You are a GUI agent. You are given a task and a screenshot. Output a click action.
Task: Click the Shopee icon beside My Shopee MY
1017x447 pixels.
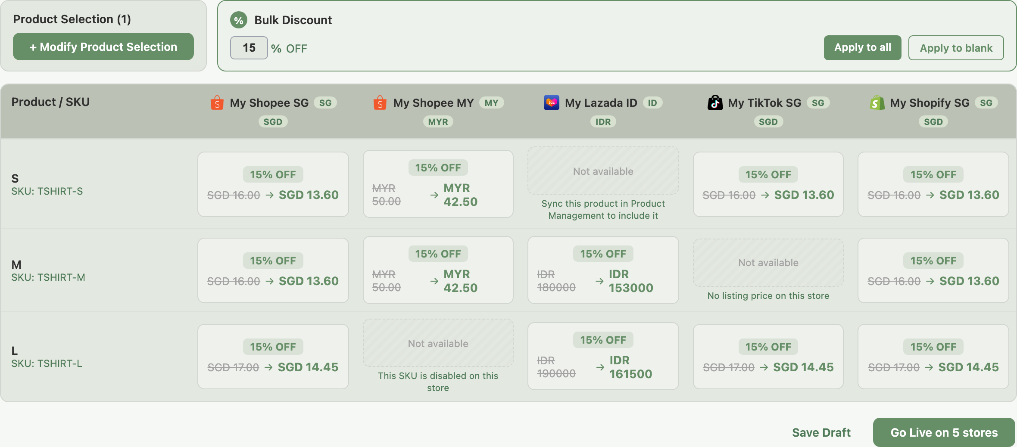click(380, 103)
